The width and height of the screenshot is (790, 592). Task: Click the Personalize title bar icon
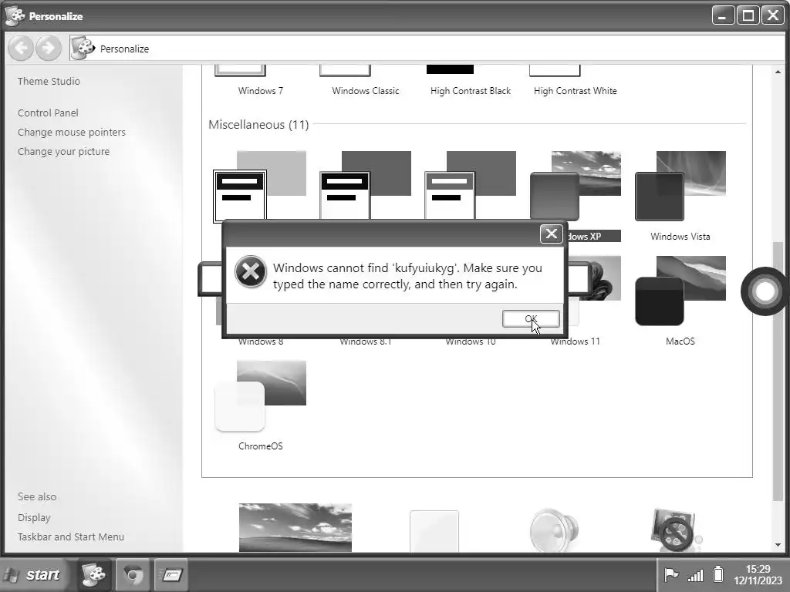pos(15,15)
